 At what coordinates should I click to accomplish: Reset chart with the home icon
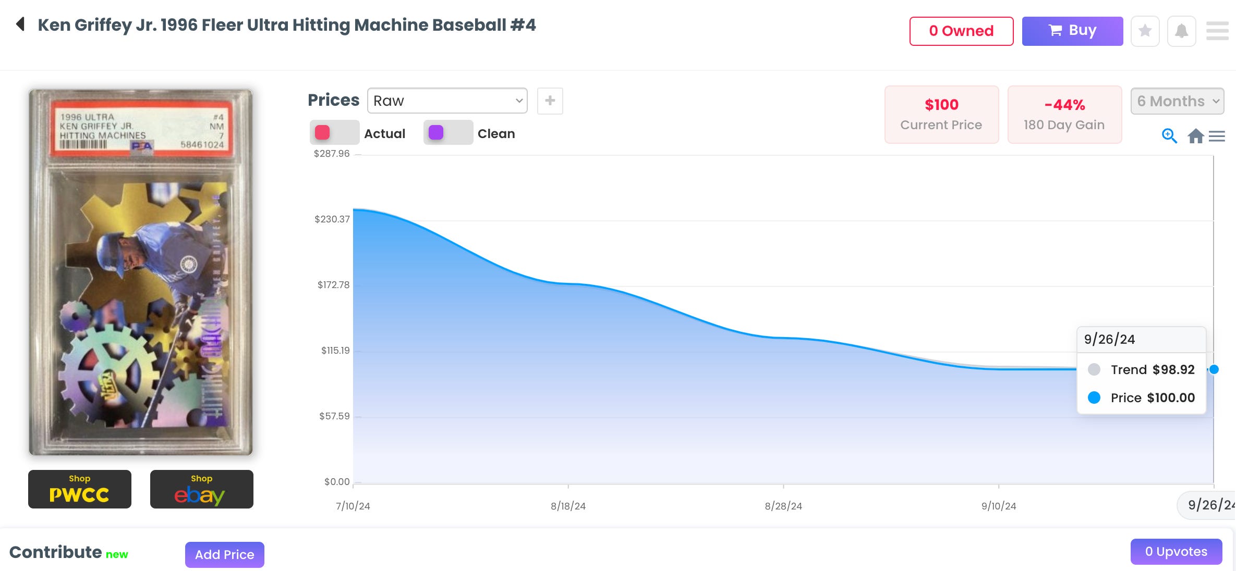pyautogui.click(x=1195, y=136)
